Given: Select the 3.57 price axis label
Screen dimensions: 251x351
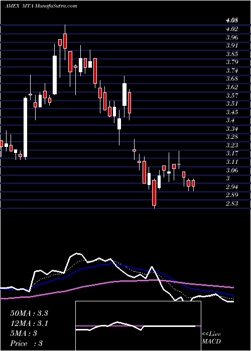Looking at the screenshot, I should 232,96.
